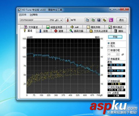The width and height of the screenshot is (139, 116).
Task: Click the temperature thermometer icon
Action: pos(67,20)
